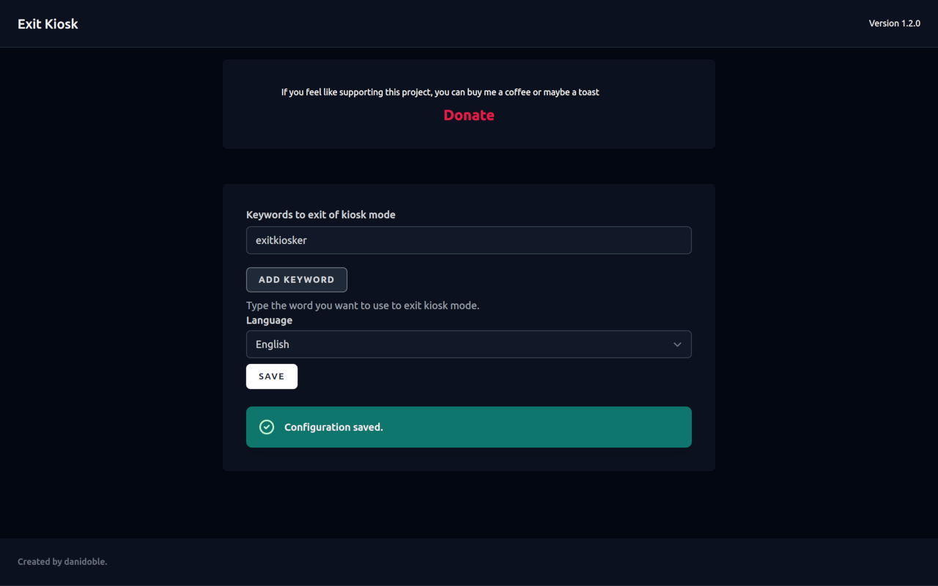Click the exitkiosker keyword entry
This screenshot has height=586, width=938.
click(x=281, y=240)
